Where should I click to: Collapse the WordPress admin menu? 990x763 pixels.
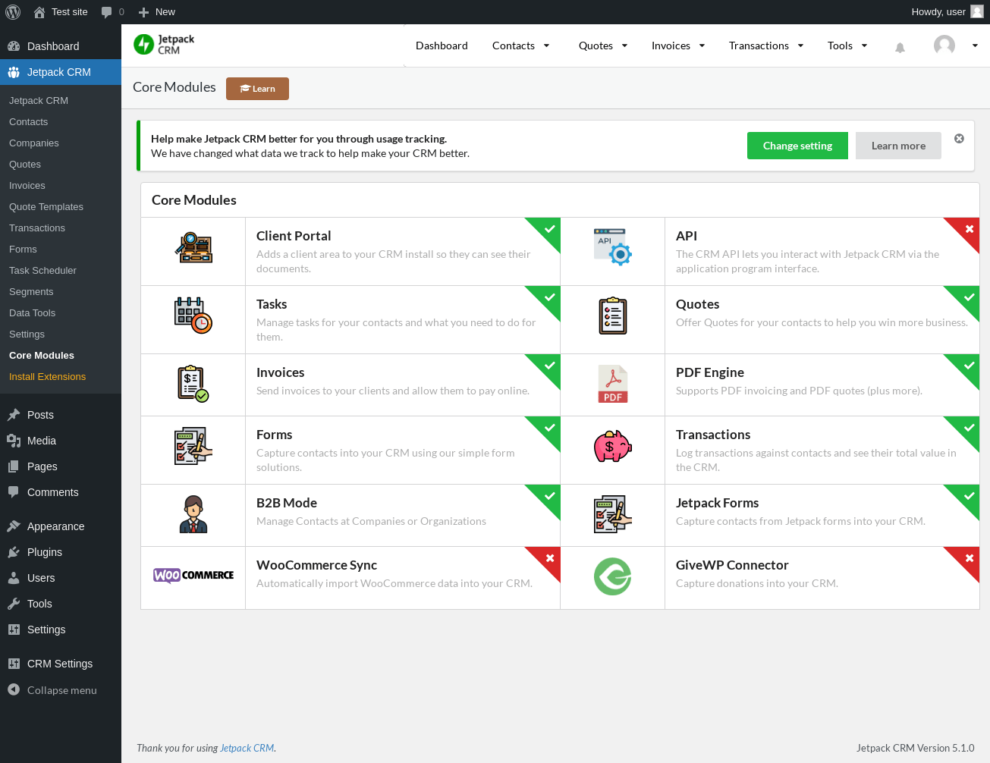click(x=61, y=690)
